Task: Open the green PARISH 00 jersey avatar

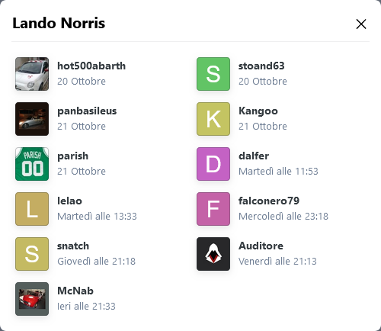Action: tap(32, 164)
